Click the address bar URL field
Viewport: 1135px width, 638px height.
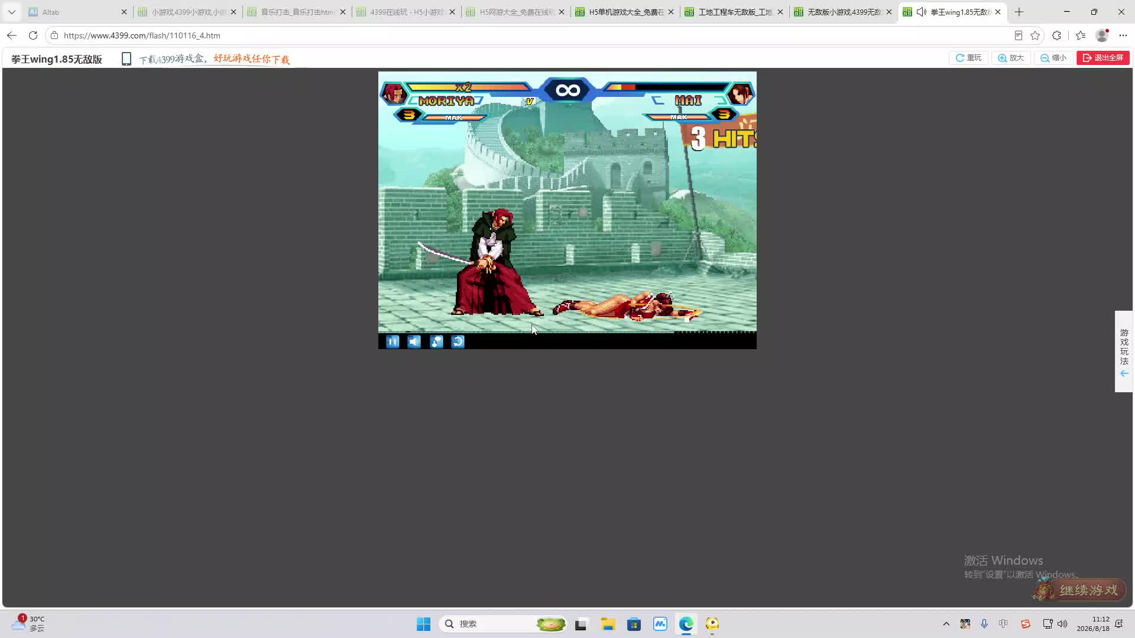(532, 35)
